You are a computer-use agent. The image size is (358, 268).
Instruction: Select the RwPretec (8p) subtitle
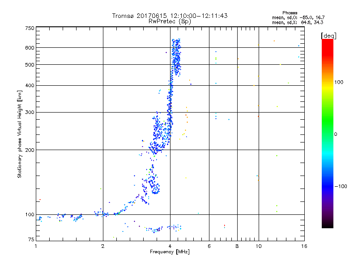(170, 21)
